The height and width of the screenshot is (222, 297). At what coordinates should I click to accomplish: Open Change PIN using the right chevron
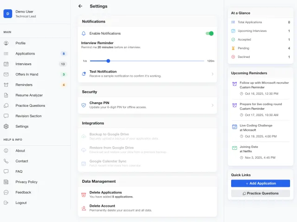(x=213, y=105)
